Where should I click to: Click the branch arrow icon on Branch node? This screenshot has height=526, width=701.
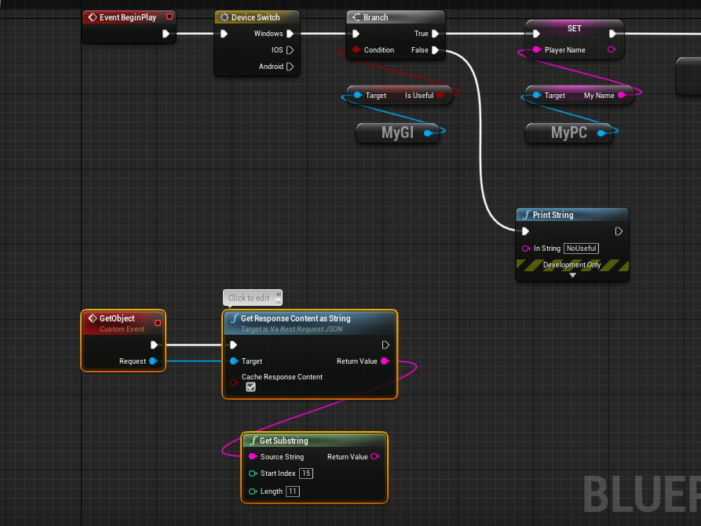(356, 16)
